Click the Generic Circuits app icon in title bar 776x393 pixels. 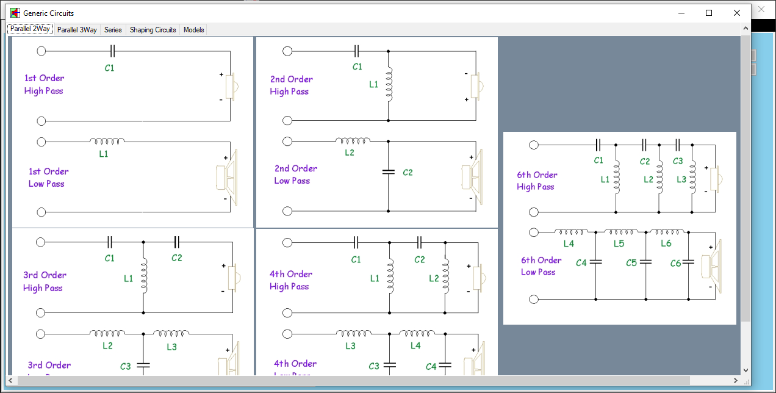15,13
